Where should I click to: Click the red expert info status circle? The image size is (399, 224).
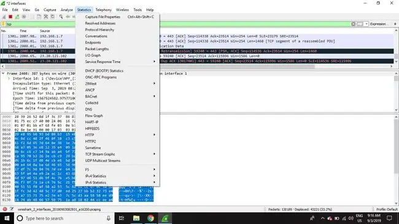coord(5,209)
